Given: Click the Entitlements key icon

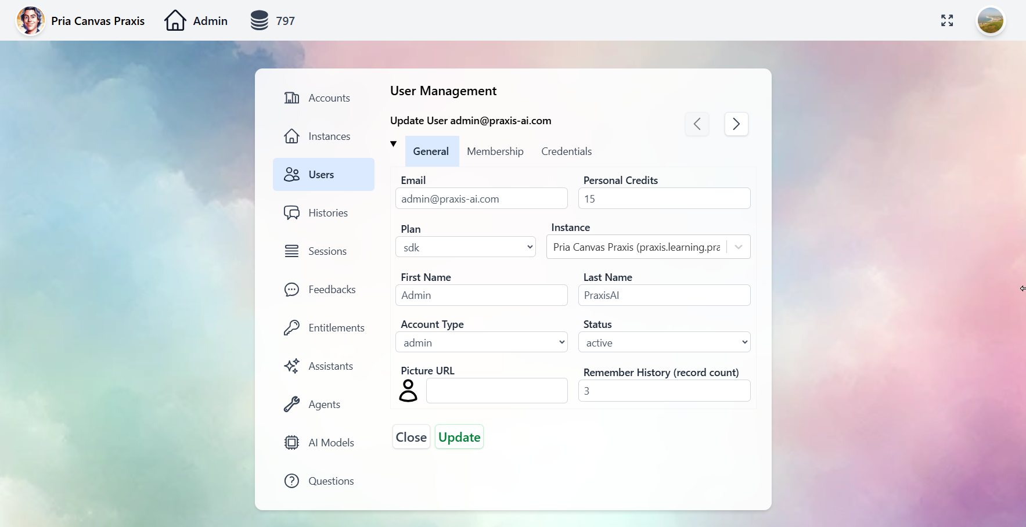Looking at the screenshot, I should [291, 327].
